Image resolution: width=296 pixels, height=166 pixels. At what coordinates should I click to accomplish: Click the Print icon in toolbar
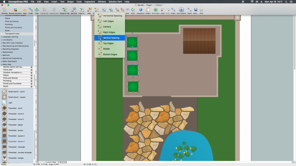pos(201,10)
